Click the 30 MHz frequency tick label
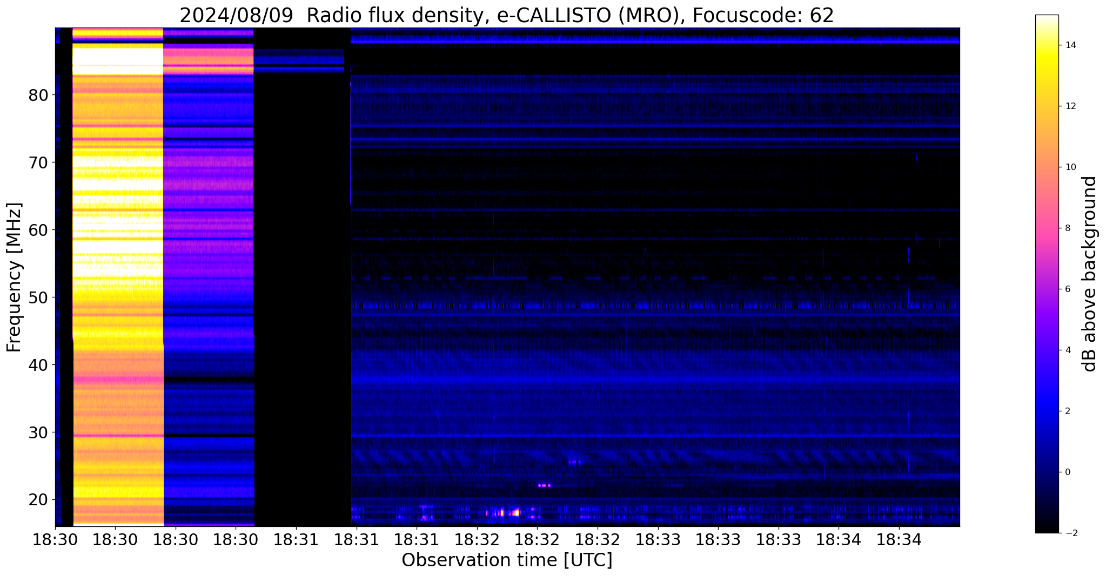Screen dimensions: 1106x576 pos(38,432)
